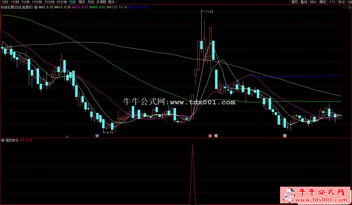Select the 15分钟 period tab
This screenshot has width=352, height=205.
[x=37, y=2]
